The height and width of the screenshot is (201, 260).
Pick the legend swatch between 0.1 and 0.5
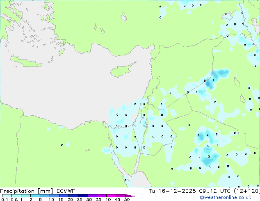click(7, 196)
